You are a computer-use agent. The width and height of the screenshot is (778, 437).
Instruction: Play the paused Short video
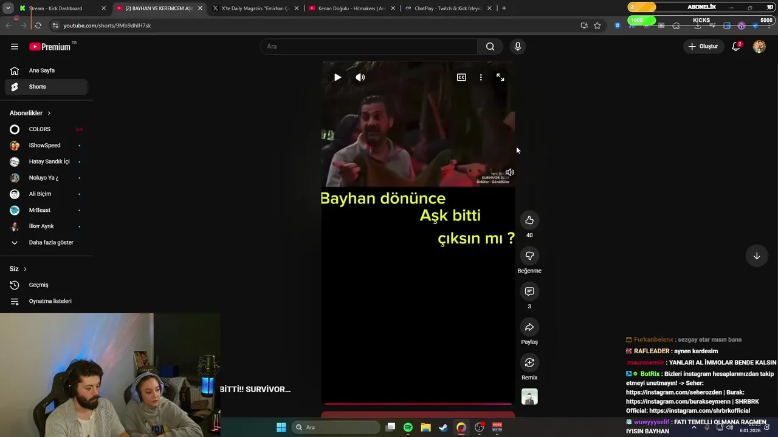pyautogui.click(x=338, y=78)
